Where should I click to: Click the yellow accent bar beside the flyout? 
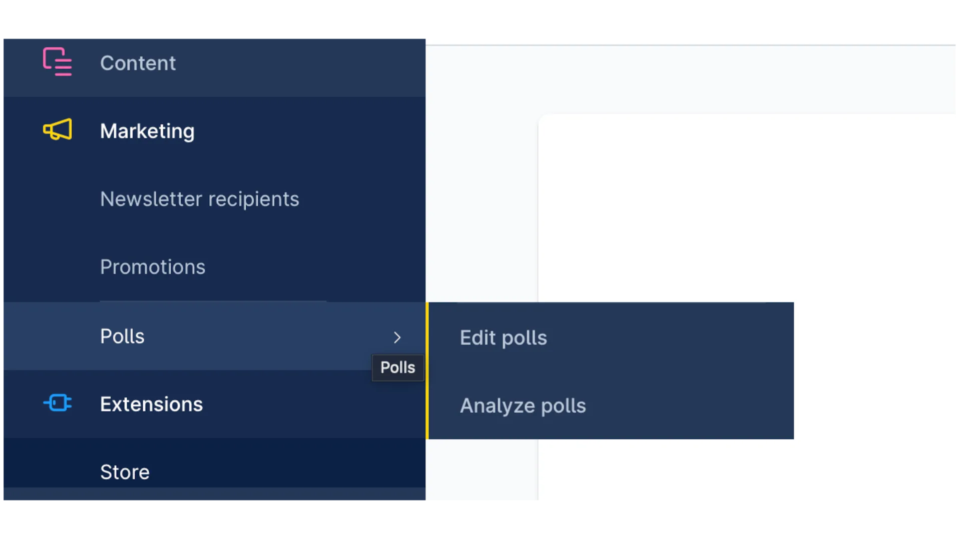coord(427,370)
